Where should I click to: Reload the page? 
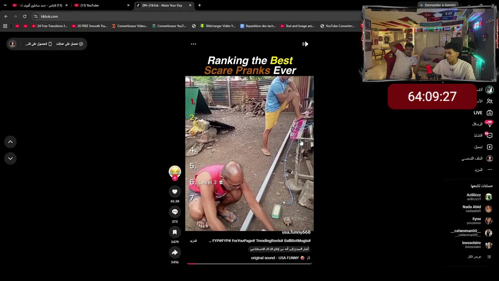point(25,16)
